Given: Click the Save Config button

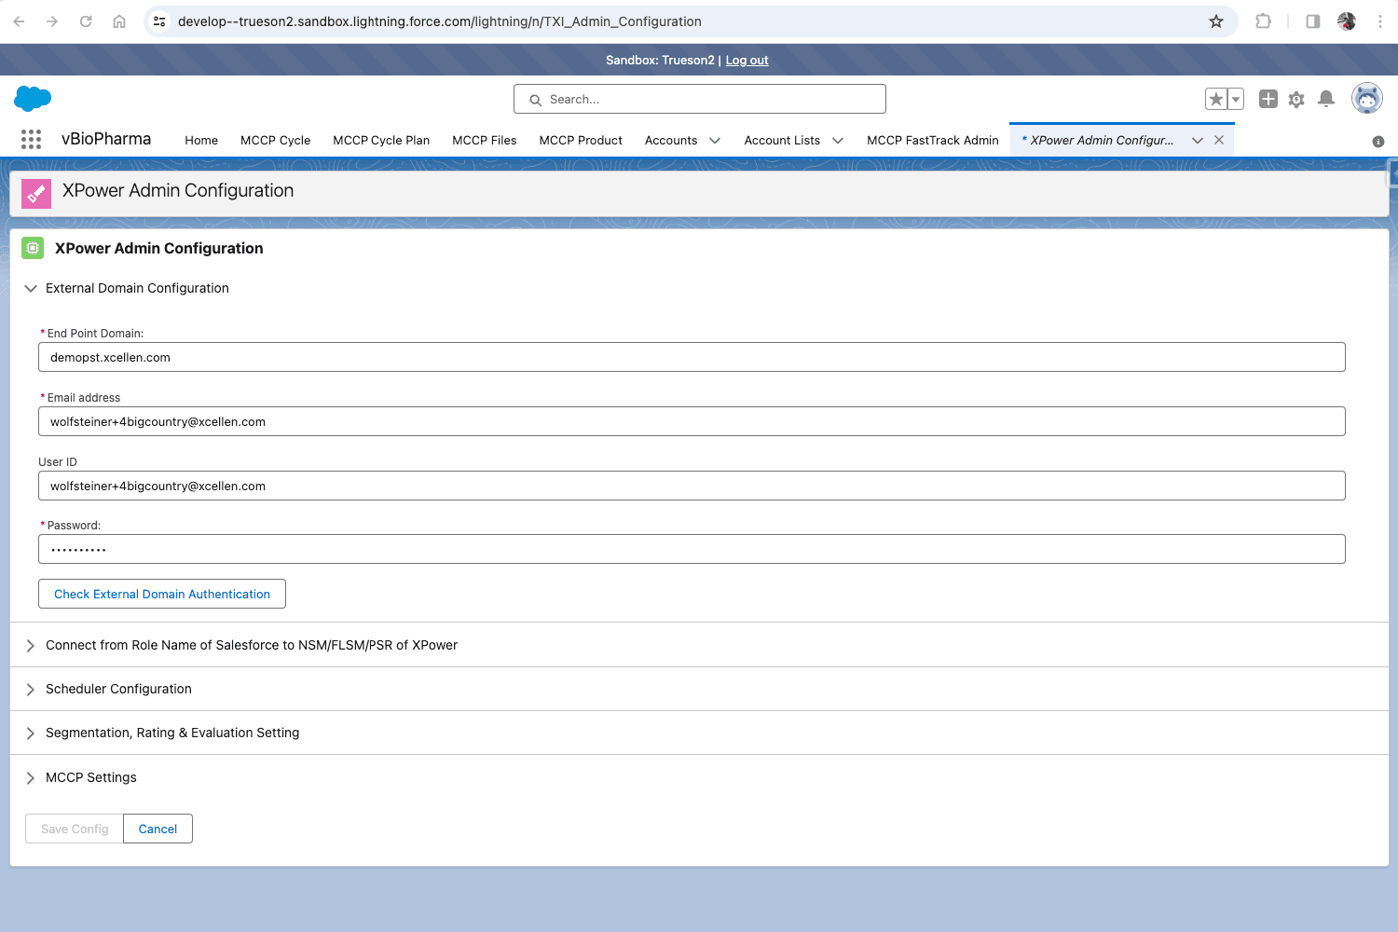Looking at the screenshot, I should (75, 829).
